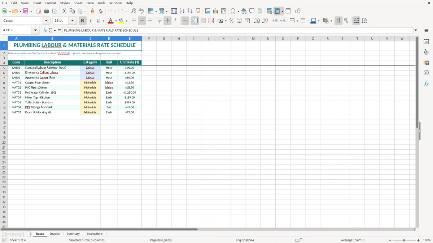Open the Font Name dropdown
433x243 pixels.
point(46,21)
